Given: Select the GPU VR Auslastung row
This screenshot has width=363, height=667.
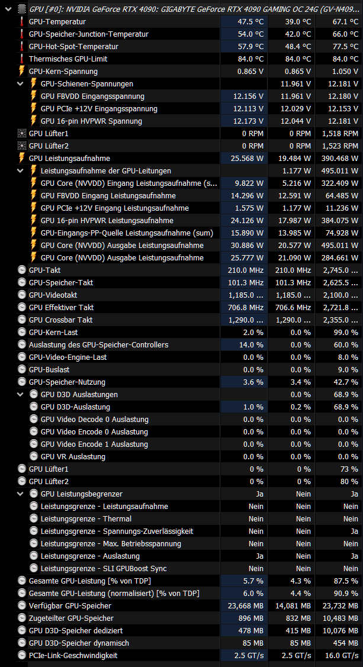Looking at the screenshot, I should point(73,456).
